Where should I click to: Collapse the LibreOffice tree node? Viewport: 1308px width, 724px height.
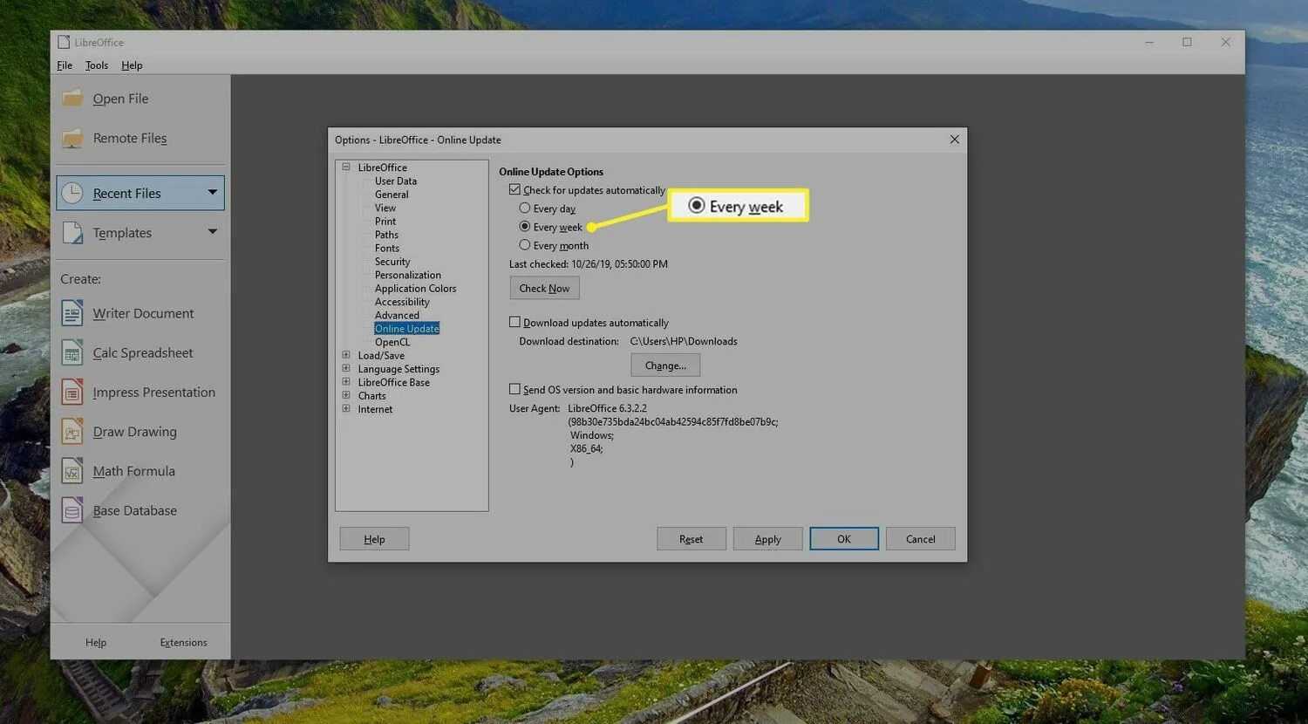(x=346, y=167)
